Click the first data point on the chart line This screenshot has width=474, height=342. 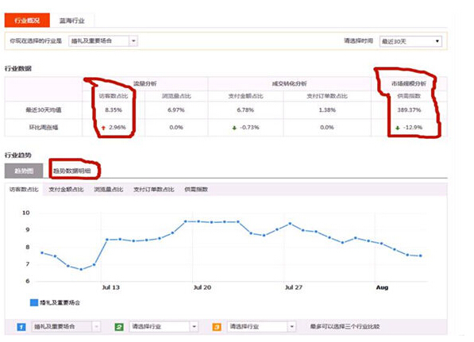pos(42,252)
